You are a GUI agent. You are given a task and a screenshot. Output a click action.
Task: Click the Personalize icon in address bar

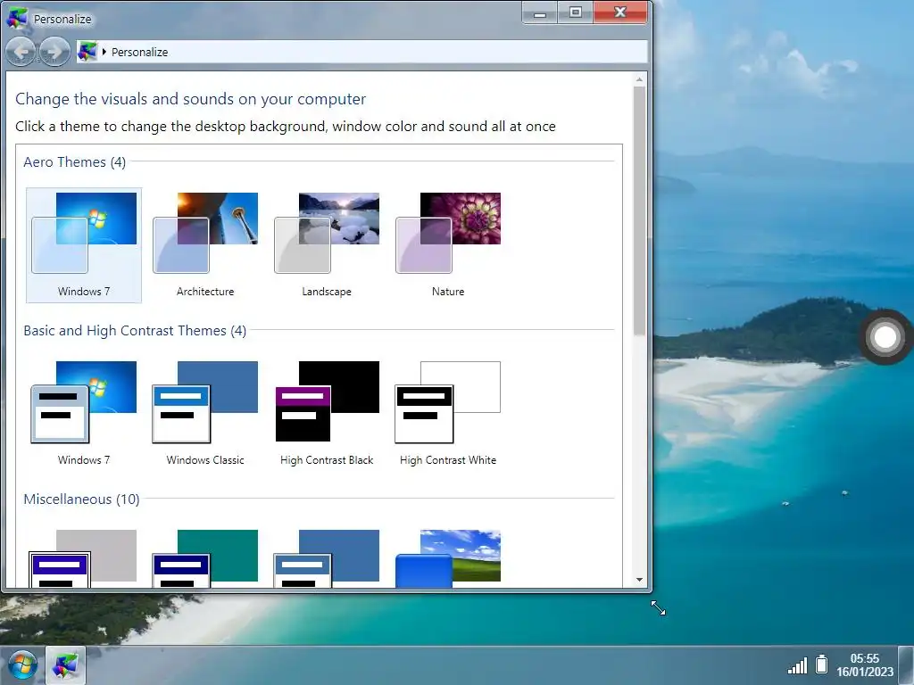pyautogui.click(x=87, y=52)
